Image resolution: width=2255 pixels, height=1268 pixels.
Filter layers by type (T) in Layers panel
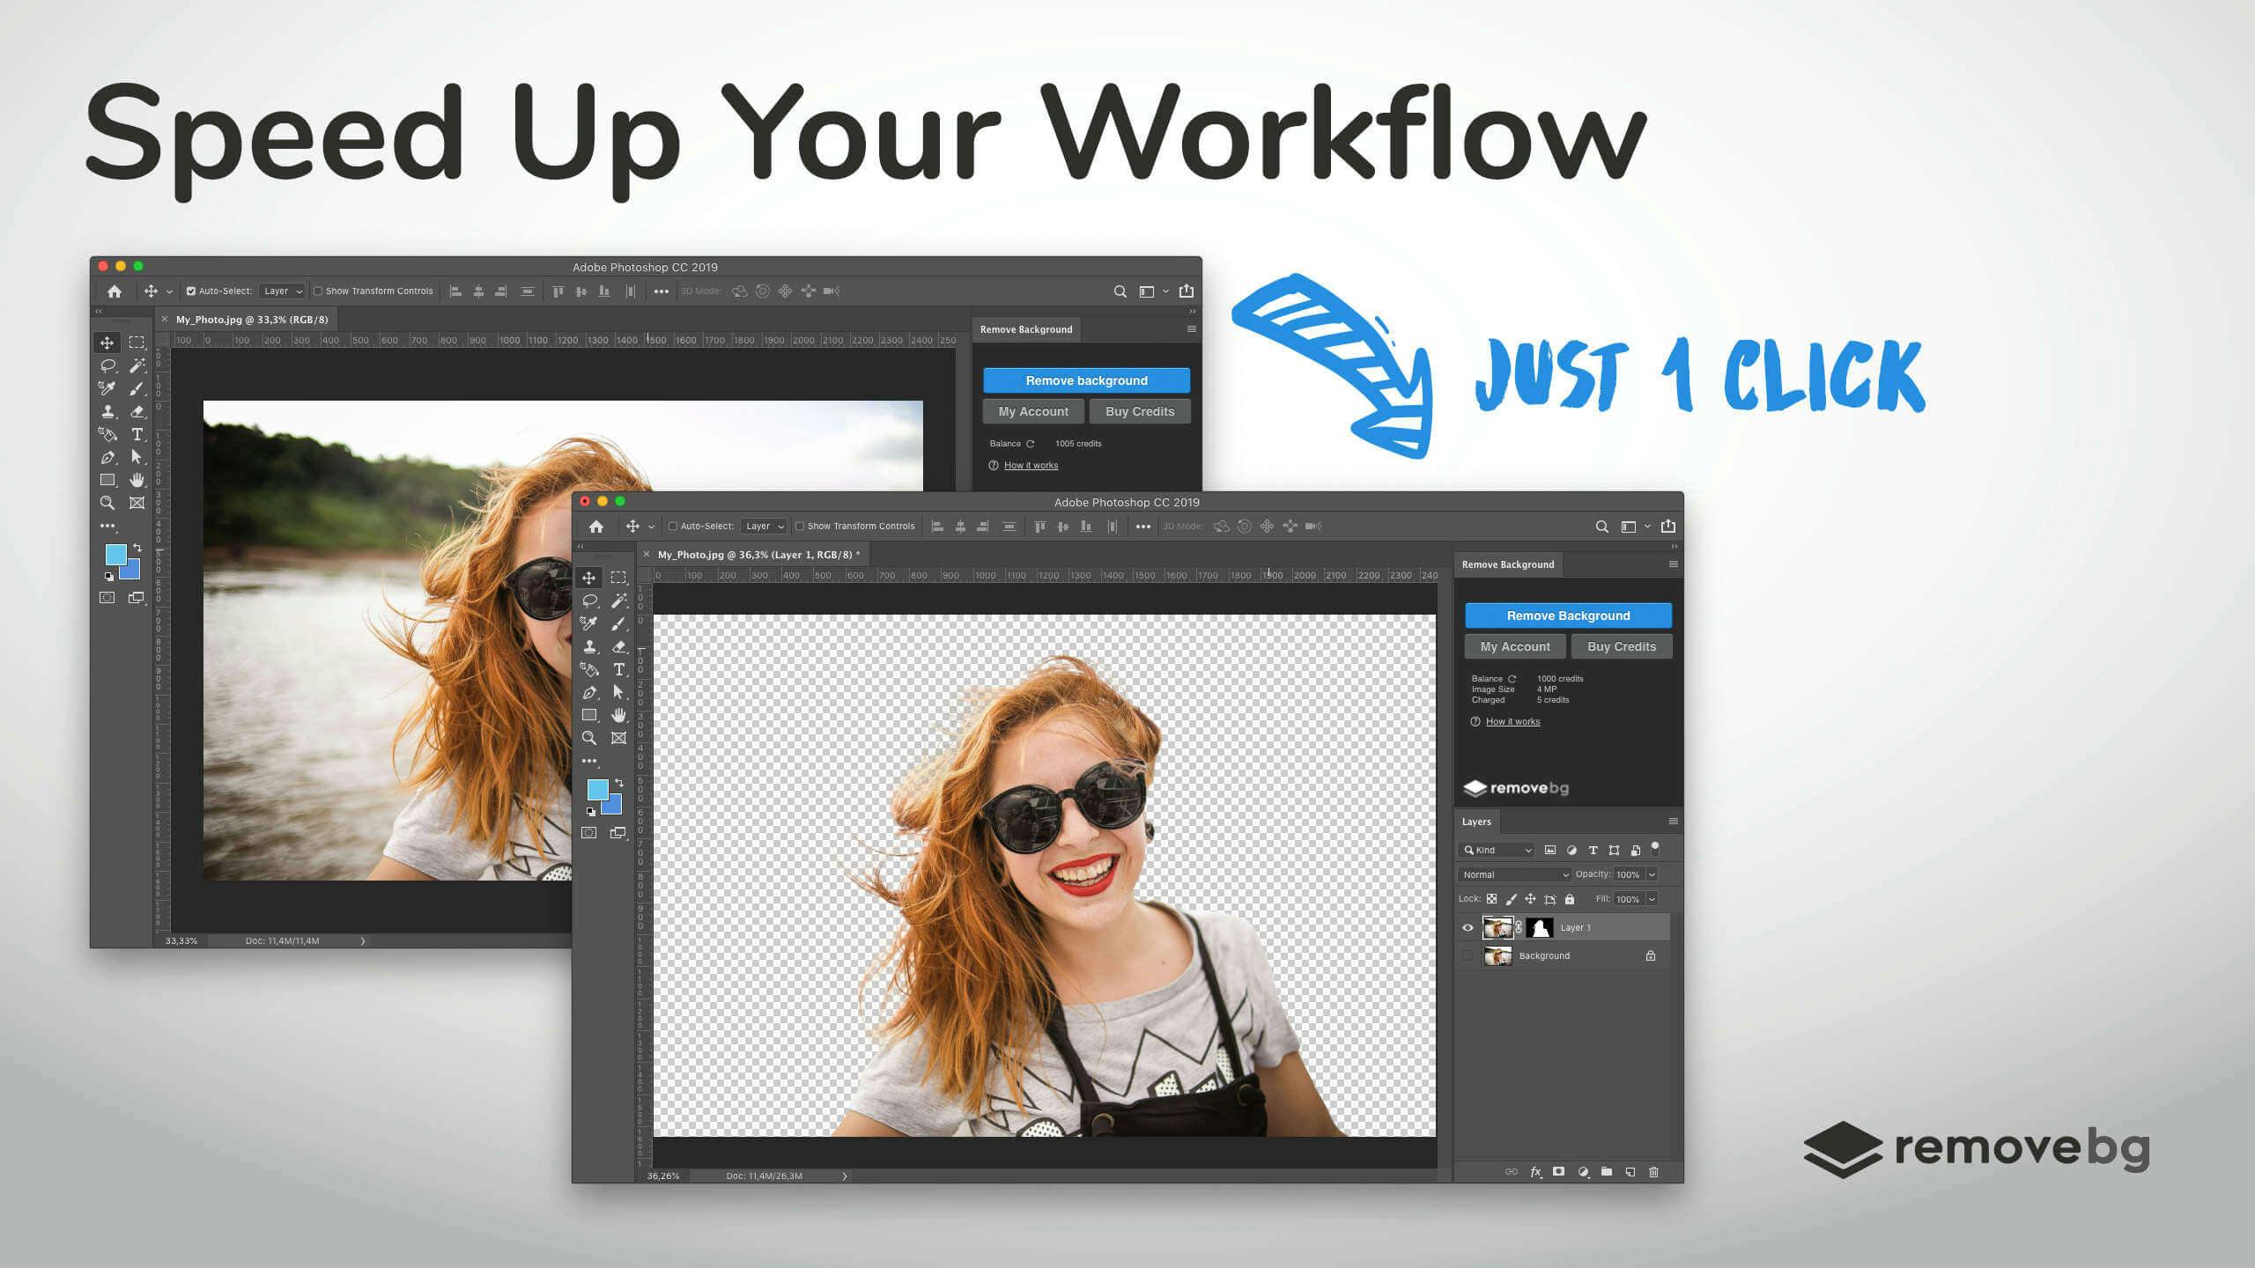pos(1593,851)
